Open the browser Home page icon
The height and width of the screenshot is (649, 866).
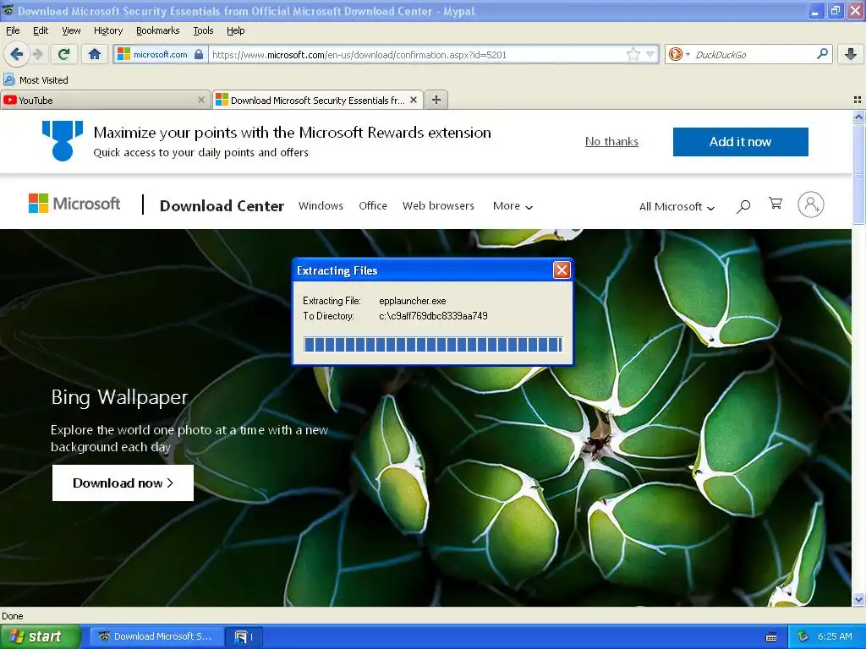point(95,54)
